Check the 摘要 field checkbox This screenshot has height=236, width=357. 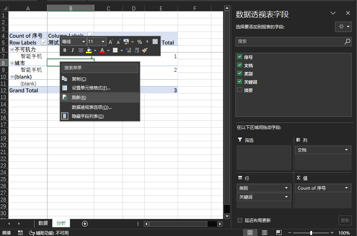pos(240,90)
